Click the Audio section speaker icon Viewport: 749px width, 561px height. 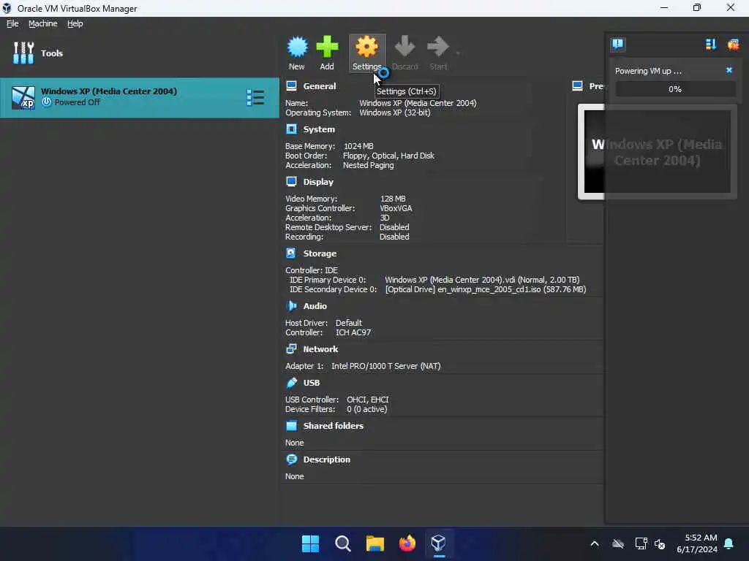tap(291, 305)
